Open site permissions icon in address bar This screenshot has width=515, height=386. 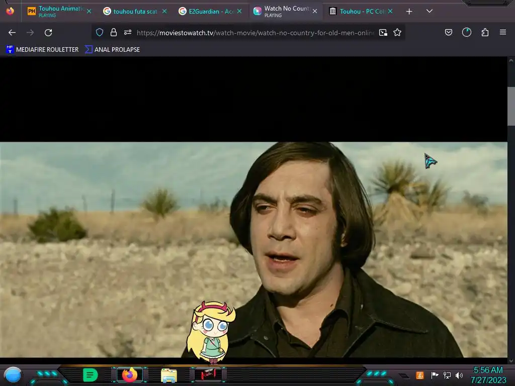(128, 32)
